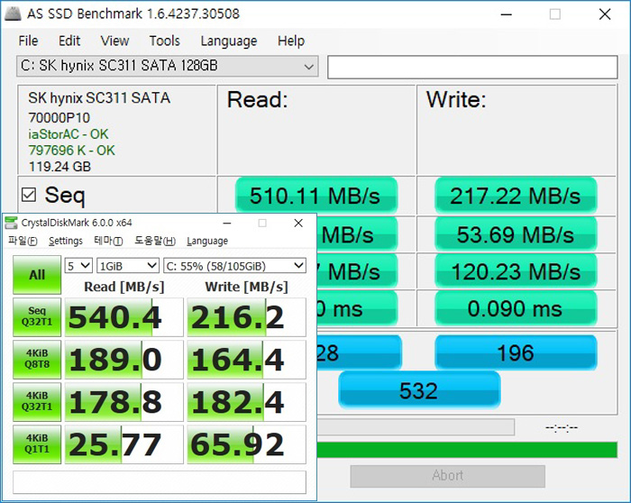Click the Abort button
This screenshot has height=503, width=631.
pyautogui.click(x=447, y=475)
